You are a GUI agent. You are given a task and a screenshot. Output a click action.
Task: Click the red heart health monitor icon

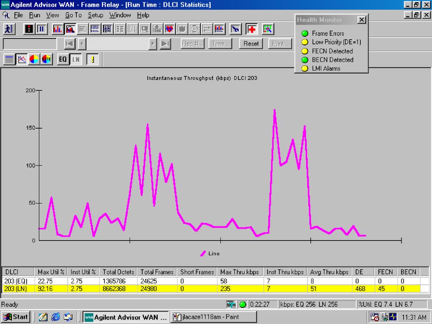[x=170, y=29]
